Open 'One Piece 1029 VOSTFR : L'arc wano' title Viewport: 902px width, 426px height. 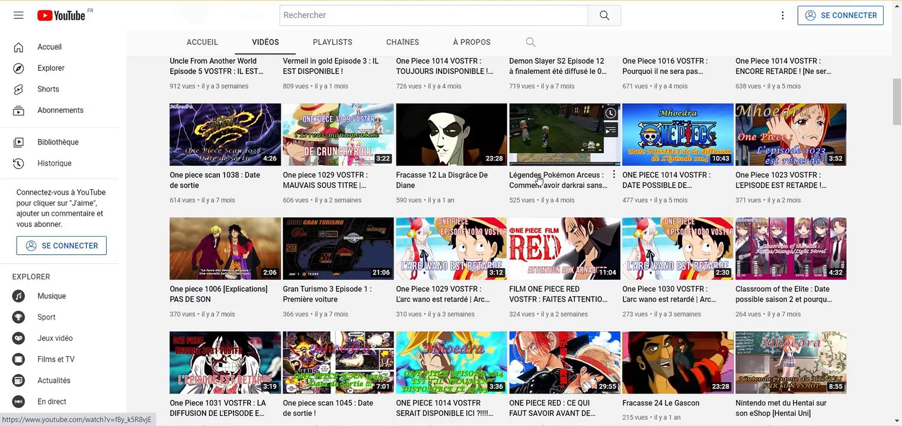[443, 294]
